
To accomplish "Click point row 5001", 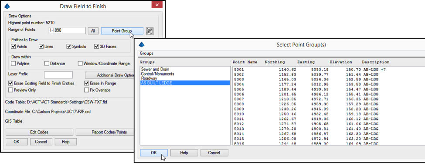I will tap(329, 70).
